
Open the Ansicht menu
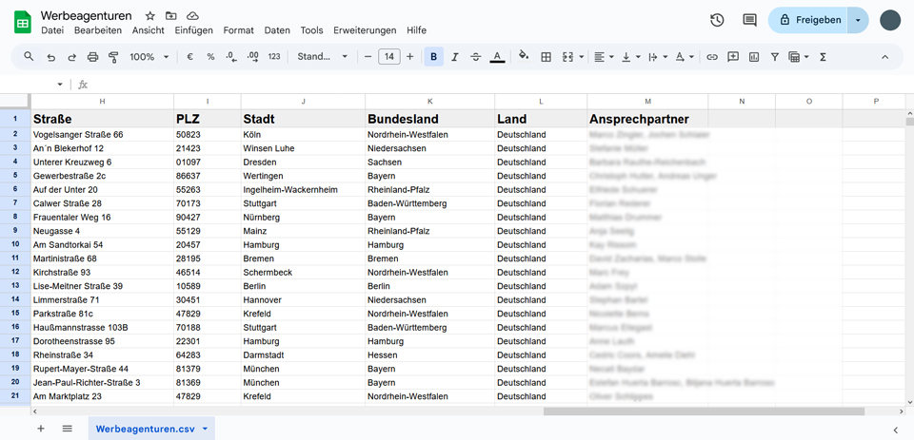(x=149, y=30)
